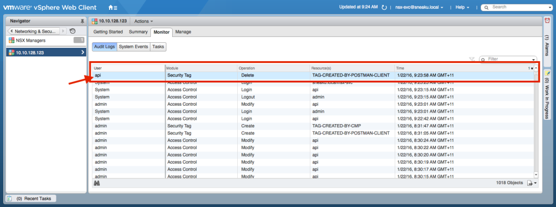Pin the Navigator panel
Screen dimensions: 556x207
click(83, 21)
